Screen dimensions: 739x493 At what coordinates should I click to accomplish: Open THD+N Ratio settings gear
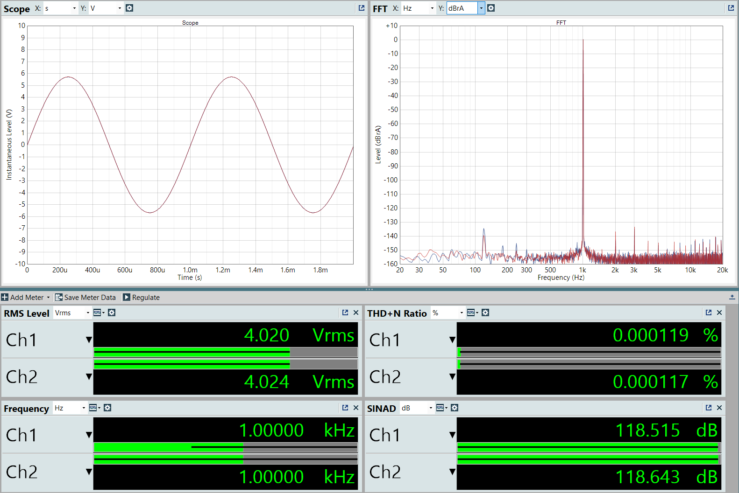point(485,312)
